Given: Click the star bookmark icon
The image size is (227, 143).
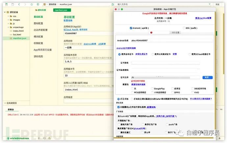Looking at the screenshot, I should click(x=32, y=4).
